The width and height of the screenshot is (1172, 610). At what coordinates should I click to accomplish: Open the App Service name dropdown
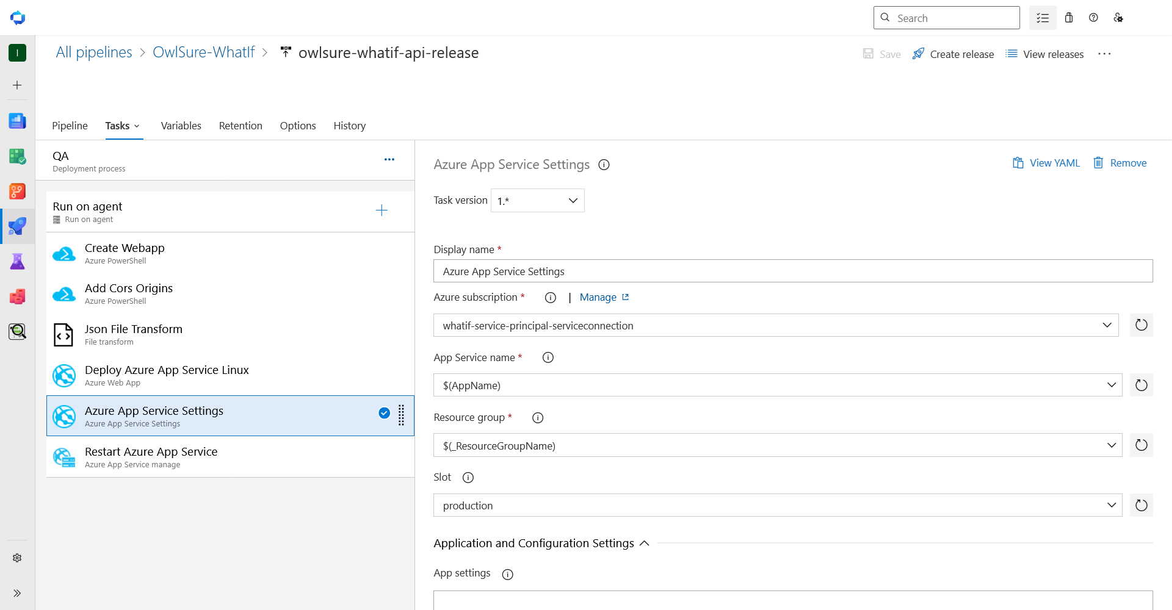[x=778, y=385]
